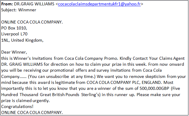Click the closing ONLINE COCA COLA COMPANY signature
The image size is (189, 116).
tap(32, 112)
